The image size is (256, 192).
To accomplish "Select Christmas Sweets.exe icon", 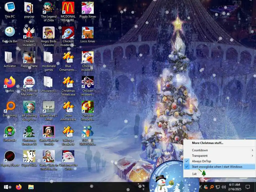I will point(68,86).
